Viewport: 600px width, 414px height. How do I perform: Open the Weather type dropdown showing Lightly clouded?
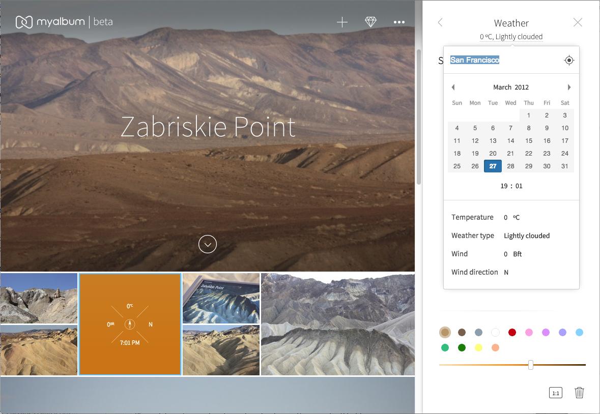tap(527, 236)
